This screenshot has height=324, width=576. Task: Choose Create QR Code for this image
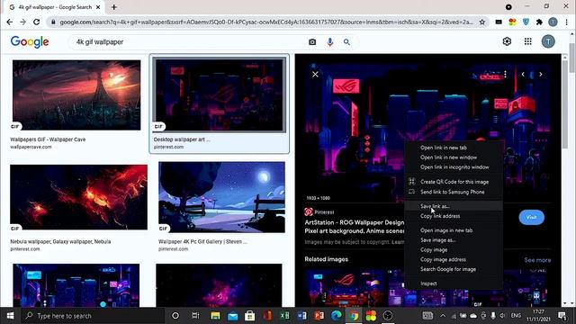pos(454,182)
